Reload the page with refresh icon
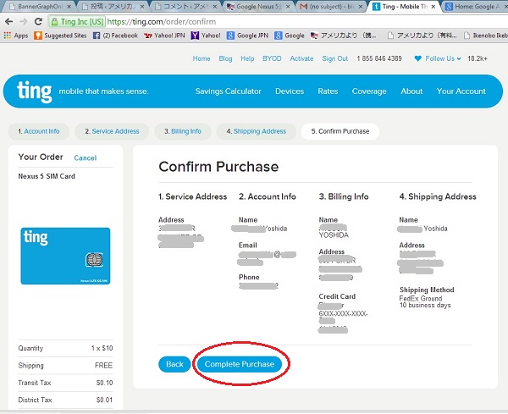Screen dimensions: 508x414 (38, 22)
